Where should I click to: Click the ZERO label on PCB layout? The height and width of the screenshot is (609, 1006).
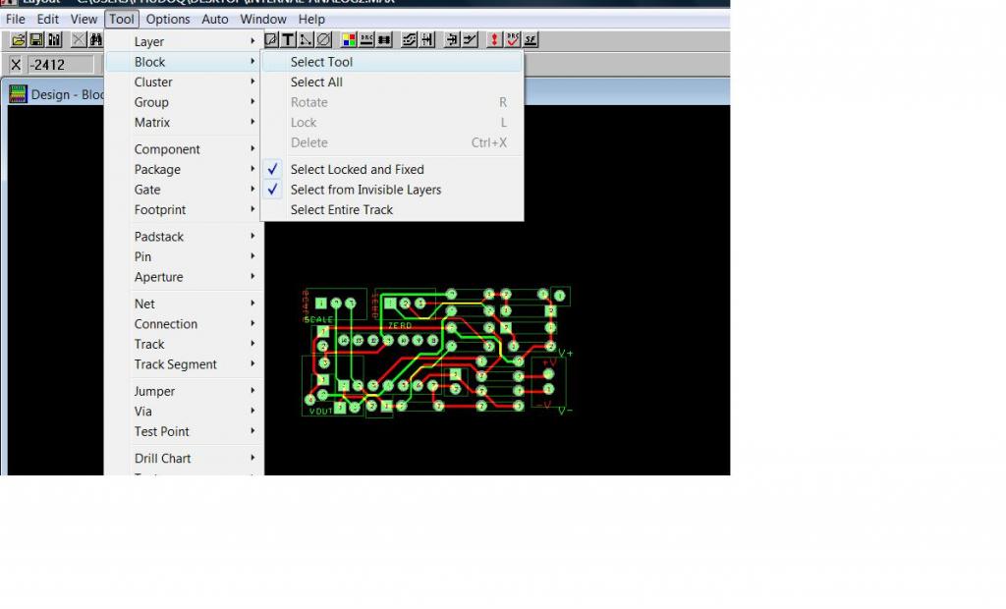pos(400,326)
